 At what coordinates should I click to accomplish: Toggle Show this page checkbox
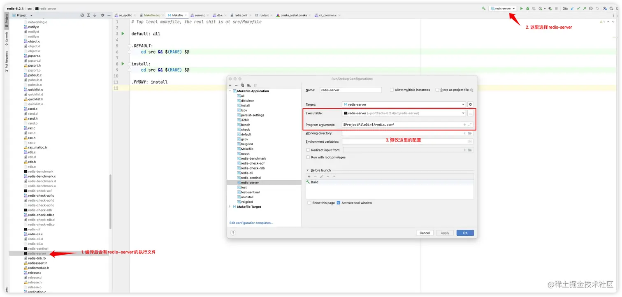309,203
